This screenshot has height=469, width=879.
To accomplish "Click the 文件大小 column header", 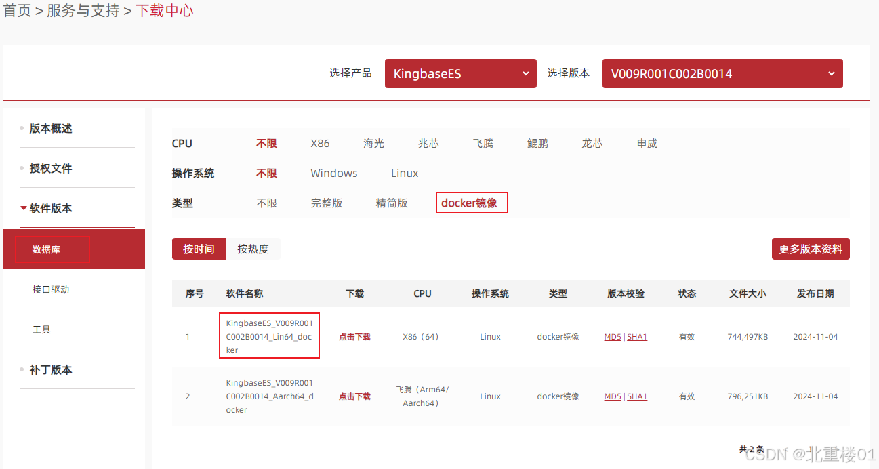I will (x=748, y=293).
